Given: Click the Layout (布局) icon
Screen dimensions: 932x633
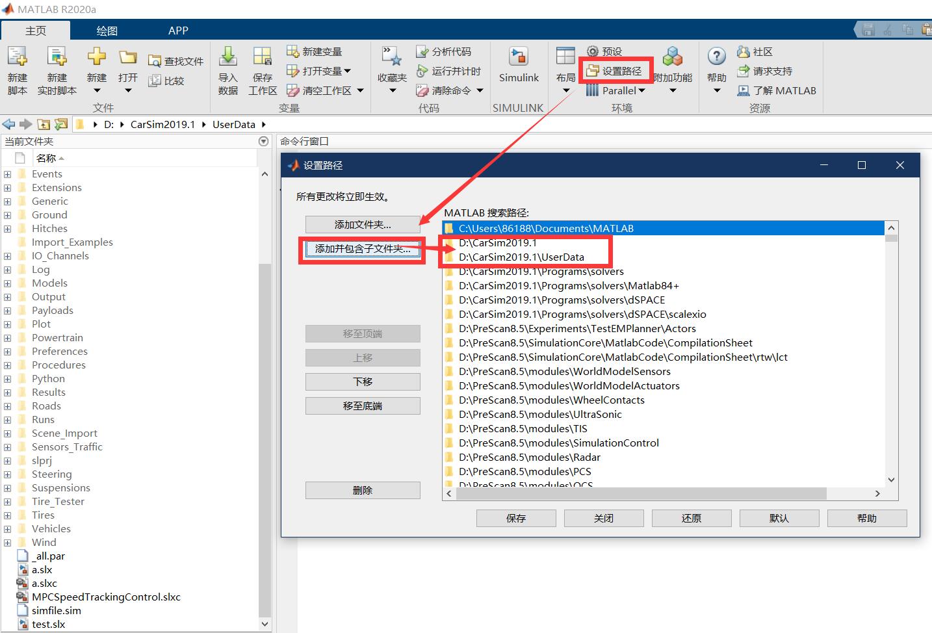Looking at the screenshot, I should (x=565, y=57).
